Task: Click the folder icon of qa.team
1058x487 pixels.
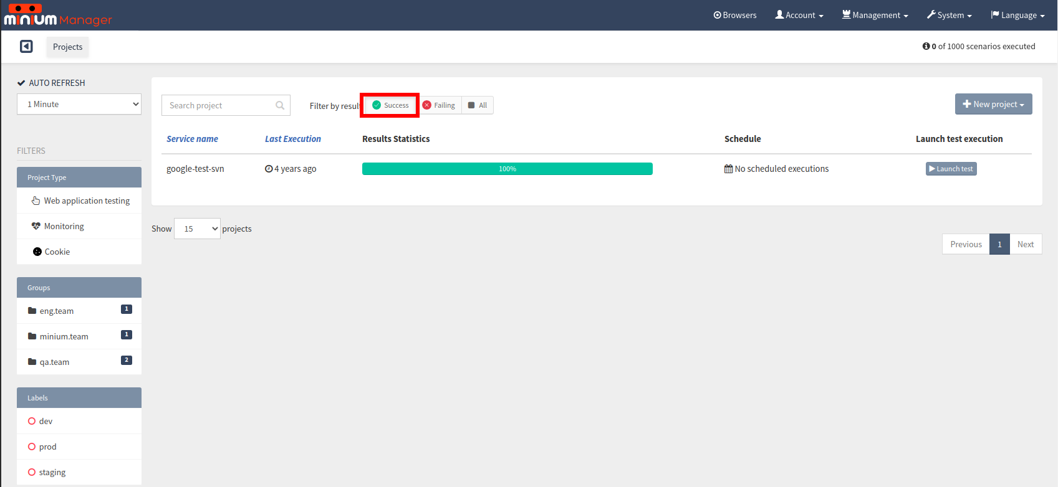Action: (32, 362)
